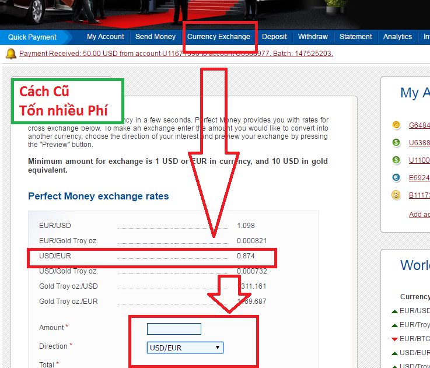Image resolution: width=430 pixels, height=368 pixels.
Task: Click green dollar icon beside U1100 account
Action: (x=396, y=160)
